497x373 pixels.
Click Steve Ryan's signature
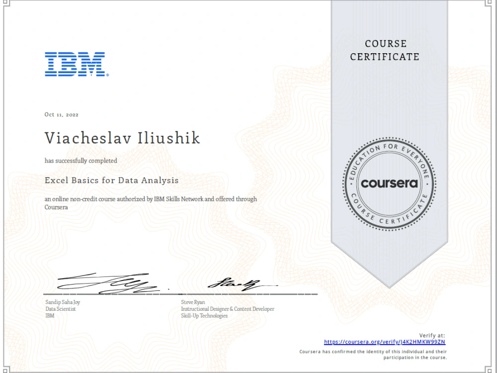tap(243, 283)
